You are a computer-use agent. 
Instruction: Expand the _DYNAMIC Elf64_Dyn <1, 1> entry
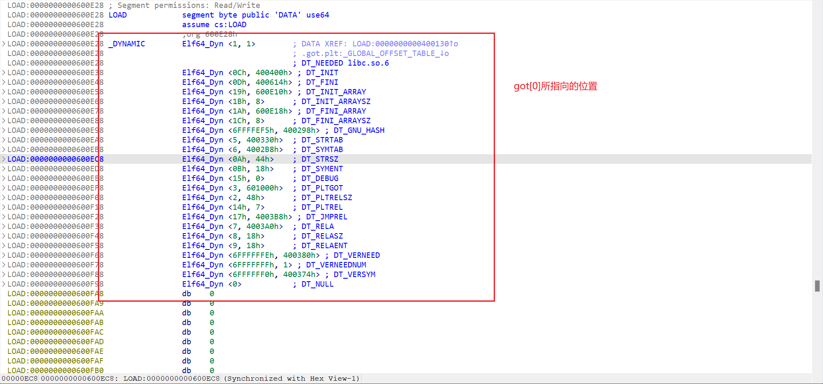click(x=4, y=44)
